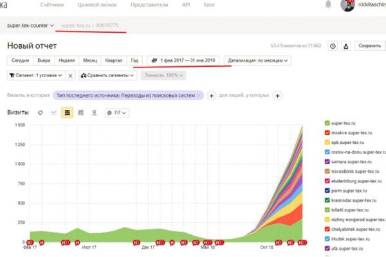386x257 pixels.
Task: Select Сегодня period tab
Action: coord(20,60)
